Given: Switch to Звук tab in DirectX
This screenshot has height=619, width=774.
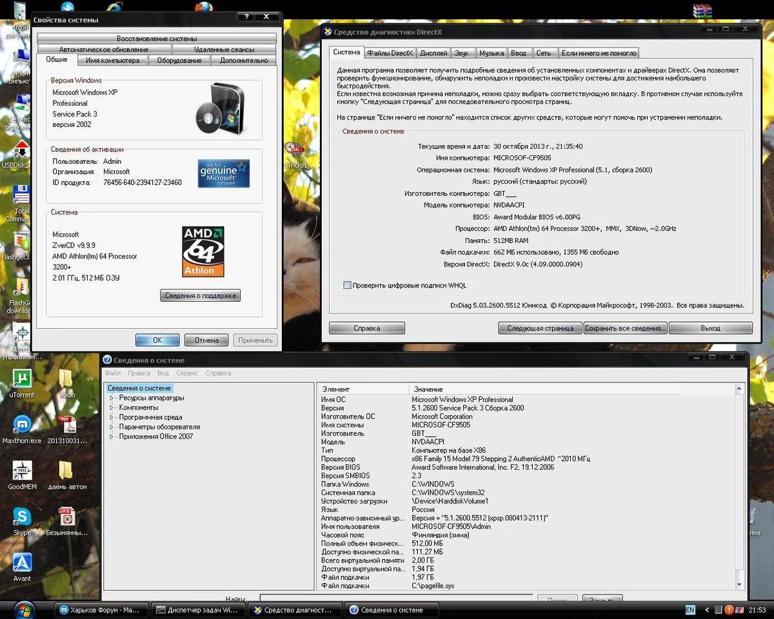Looking at the screenshot, I should tap(462, 53).
